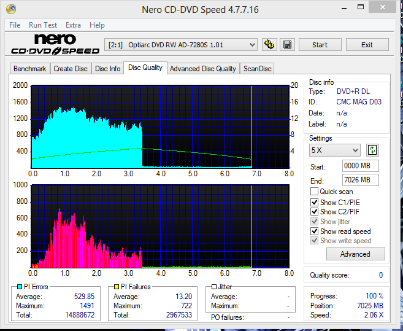Toggle the Show jitter checkbox
Image resolution: width=403 pixels, height=331 pixels.
click(x=314, y=221)
